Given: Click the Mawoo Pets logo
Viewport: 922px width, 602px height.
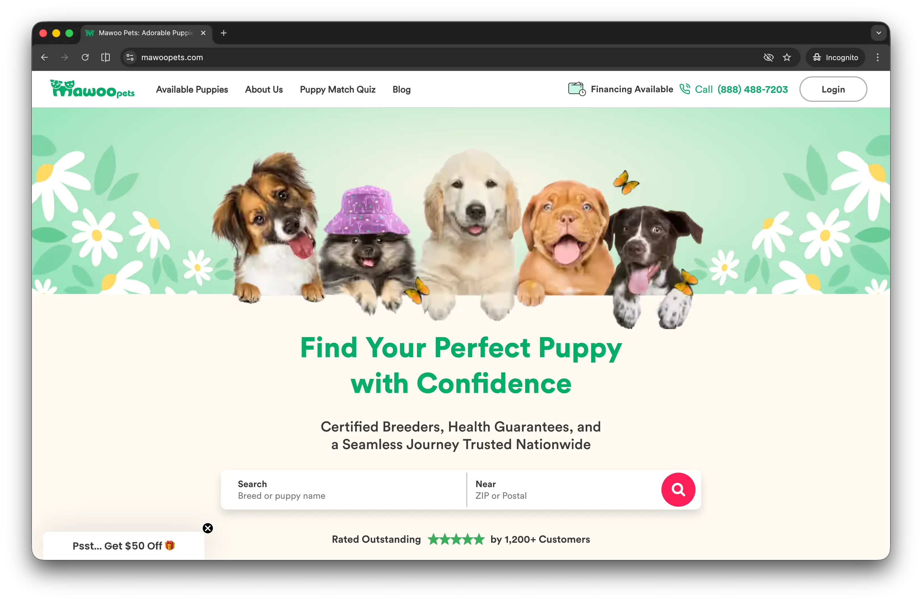Looking at the screenshot, I should coord(92,89).
